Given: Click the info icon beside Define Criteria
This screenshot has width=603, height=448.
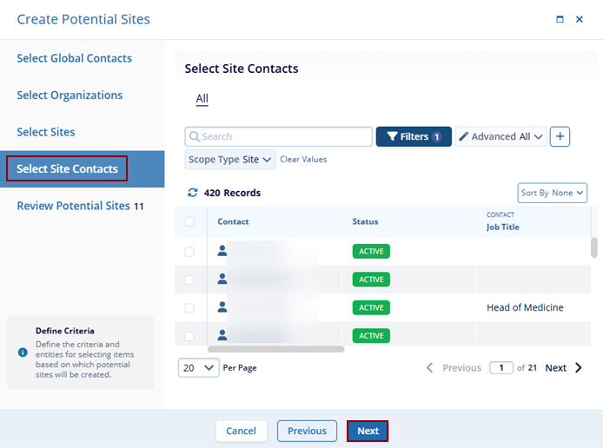Looking at the screenshot, I should (x=23, y=352).
